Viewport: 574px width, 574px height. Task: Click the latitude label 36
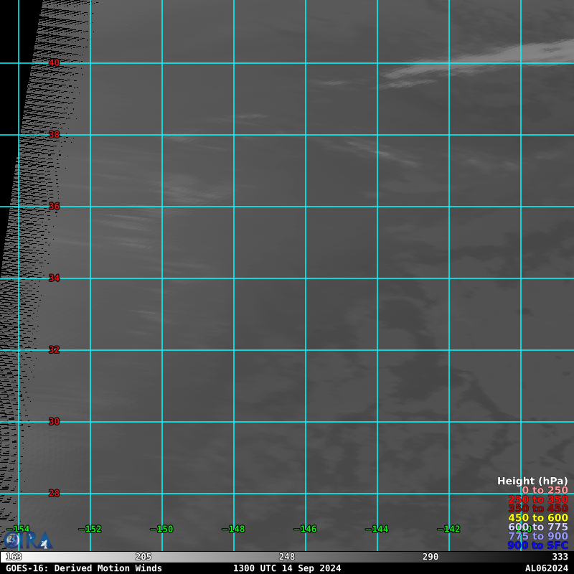(55, 207)
